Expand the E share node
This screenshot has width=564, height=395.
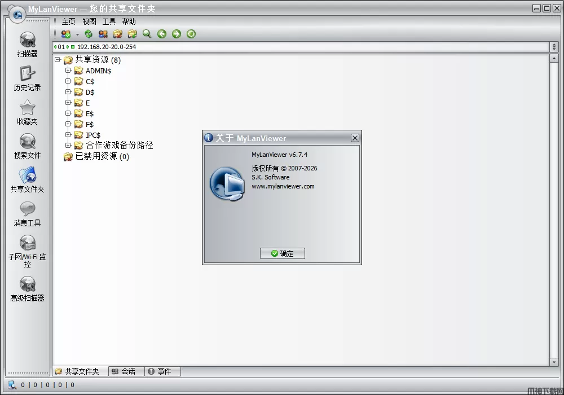[68, 103]
